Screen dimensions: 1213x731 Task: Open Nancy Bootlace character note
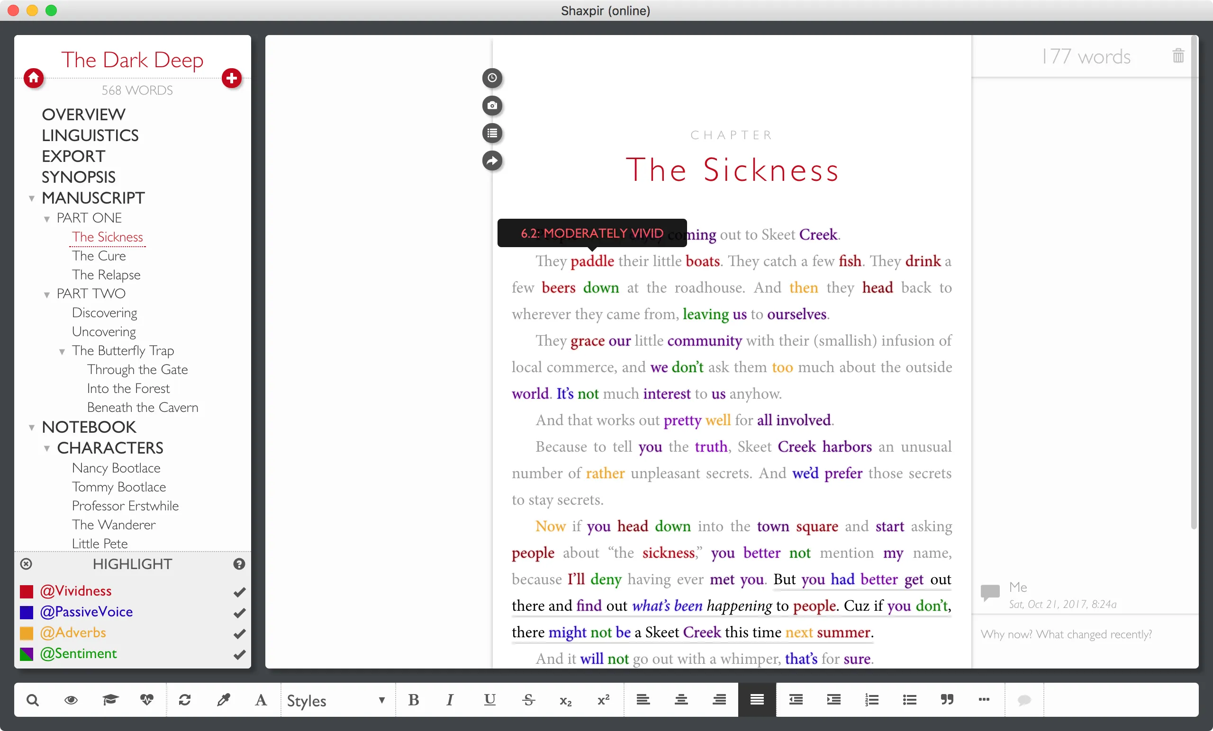116,468
